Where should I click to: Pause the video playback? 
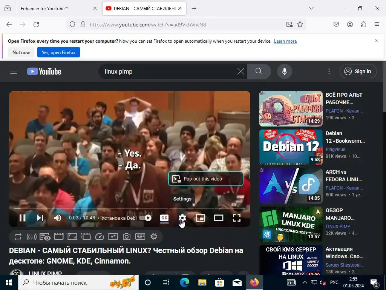pyautogui.click(x=22, y=218)
